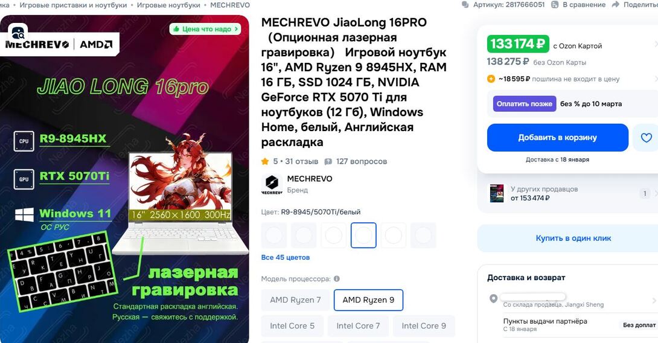658x343 pixels.
Task: Open 'Игровые ноутбуки' breadcrumb
Action: (x=168, y=5)
